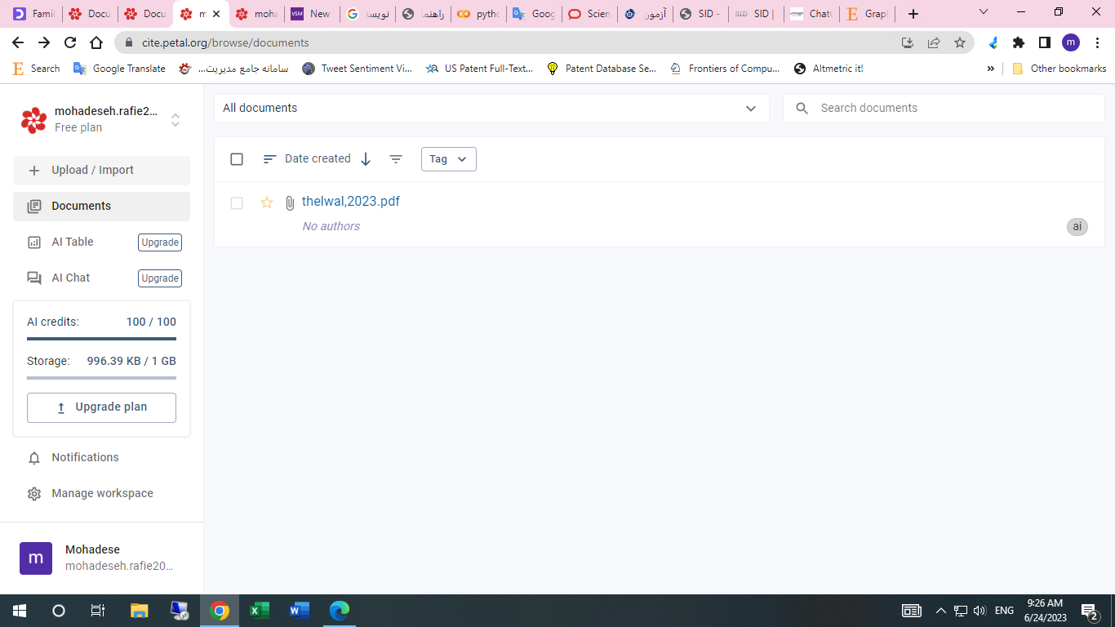Open AI Chat in sidebar

click(71, 278)
